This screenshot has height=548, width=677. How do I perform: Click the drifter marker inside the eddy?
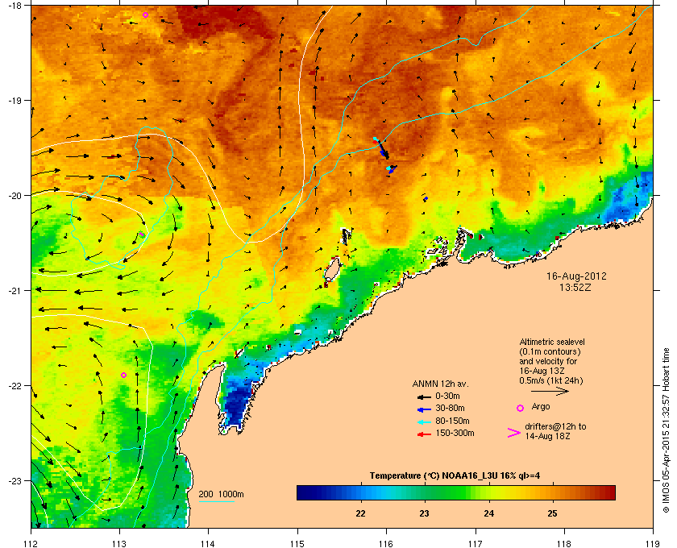click(141, 234)
